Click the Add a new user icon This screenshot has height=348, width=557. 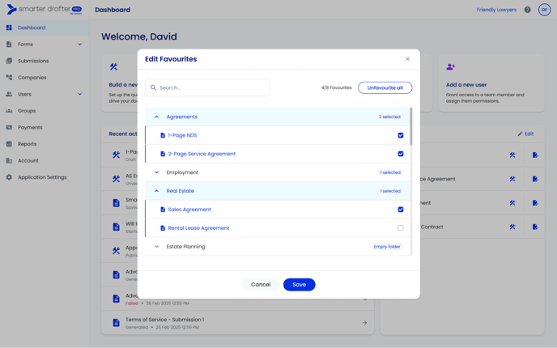click(x=451, y=66)
